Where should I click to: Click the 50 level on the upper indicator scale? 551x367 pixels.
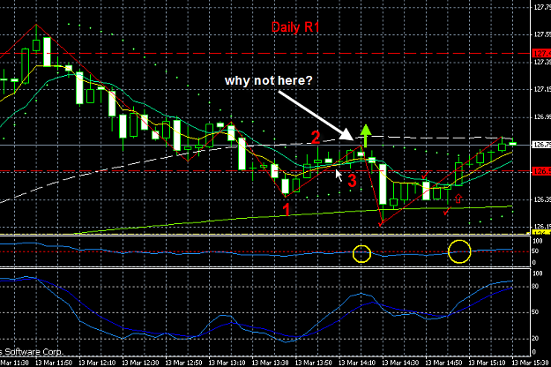coord(535,251)
